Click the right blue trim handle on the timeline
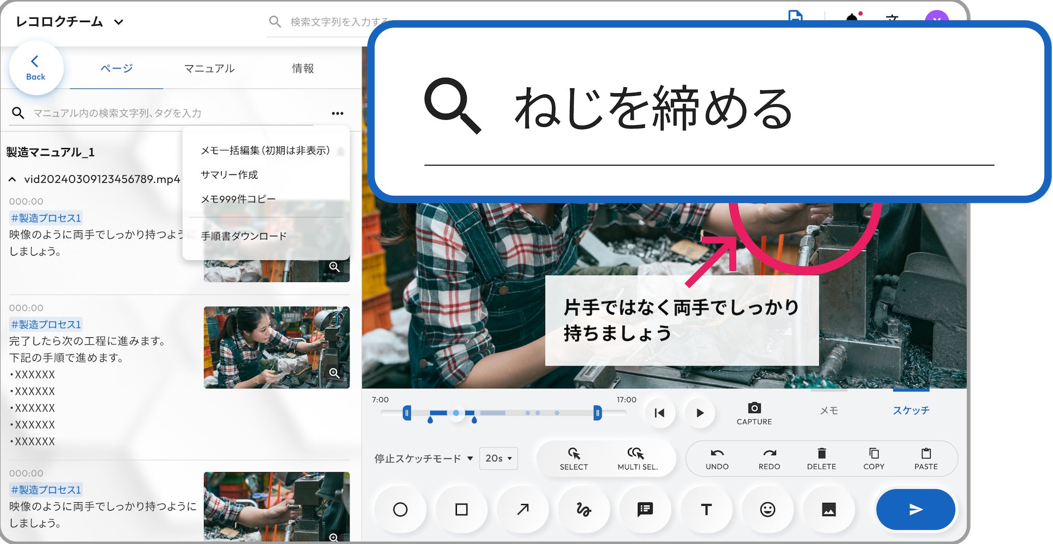 point(597,413)
